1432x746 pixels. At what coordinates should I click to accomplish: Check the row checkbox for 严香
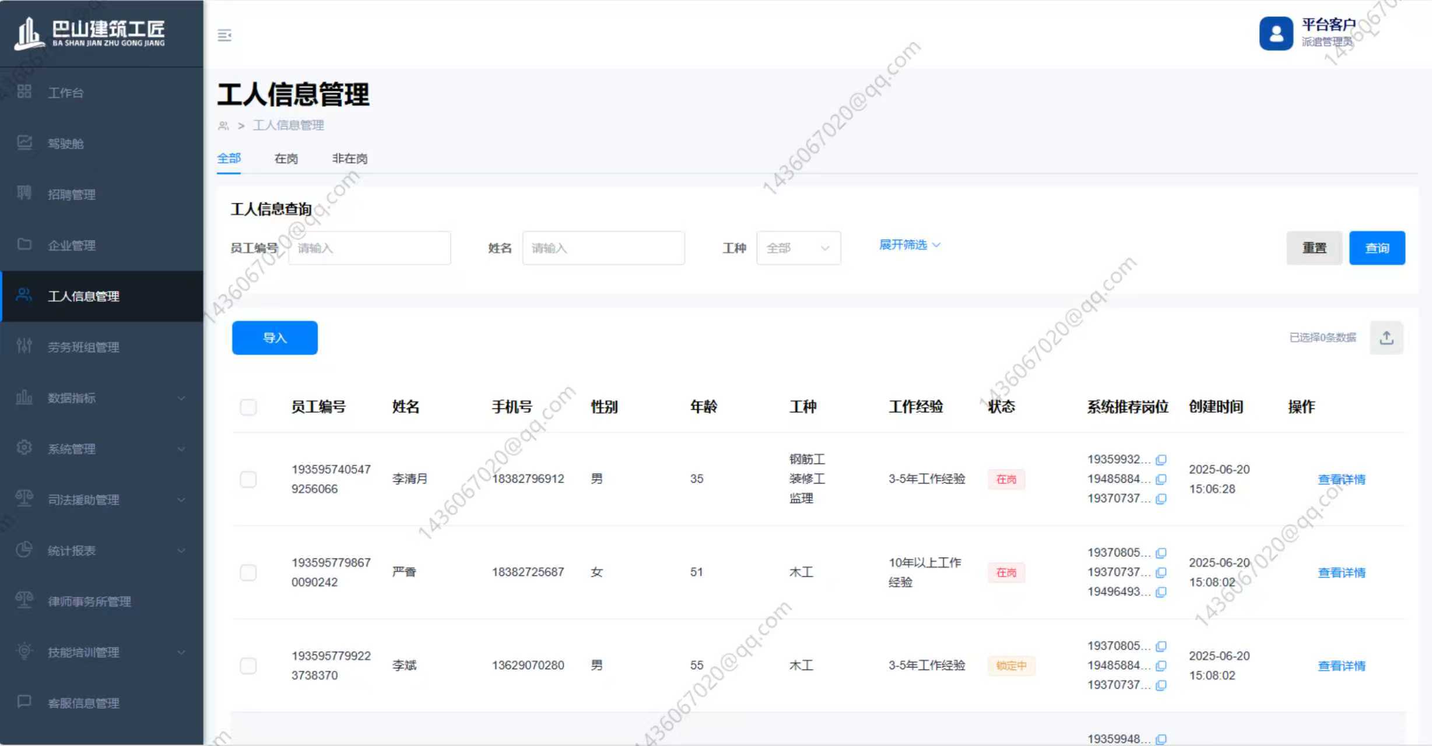(248, 572)
